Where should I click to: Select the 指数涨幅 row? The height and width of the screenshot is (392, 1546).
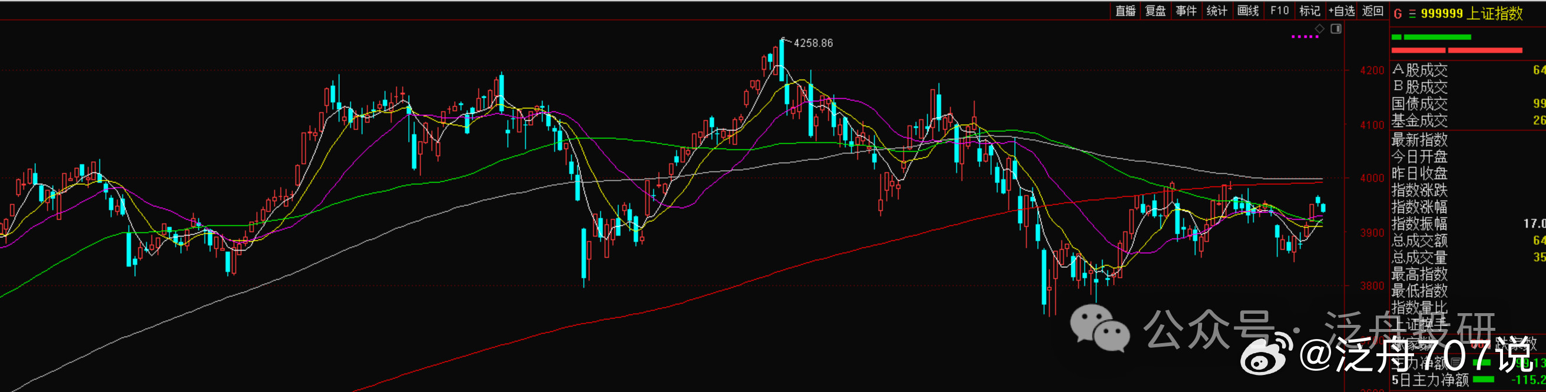coord(1468,207)
